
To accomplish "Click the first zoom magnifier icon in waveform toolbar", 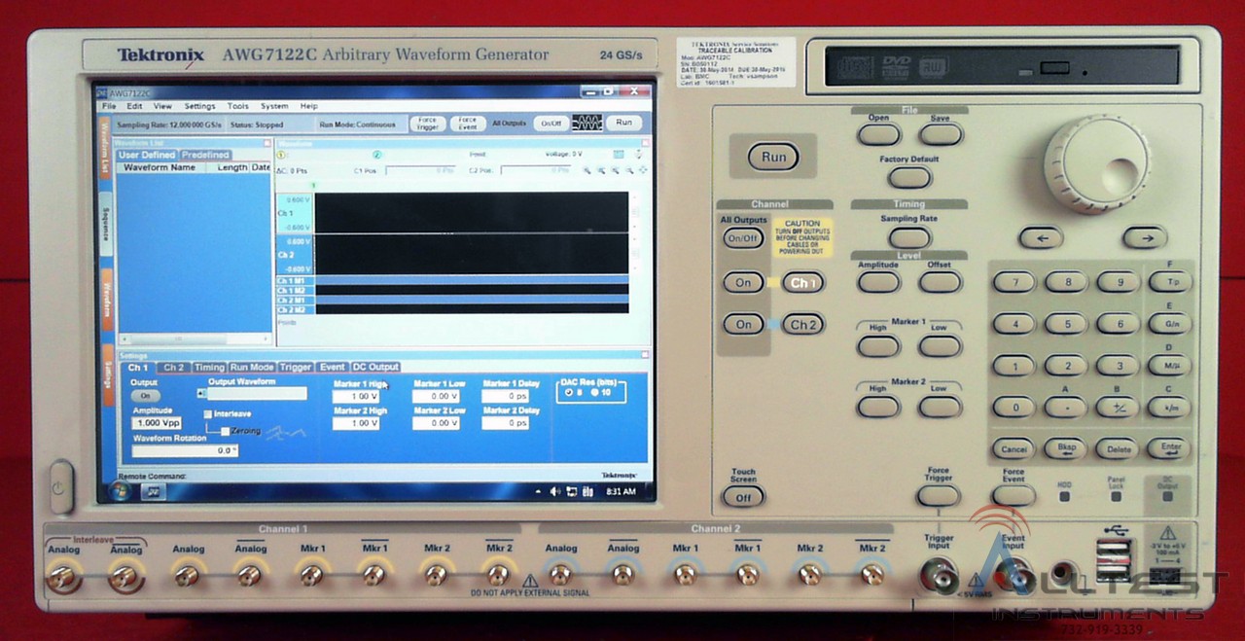I will (587, 170).
